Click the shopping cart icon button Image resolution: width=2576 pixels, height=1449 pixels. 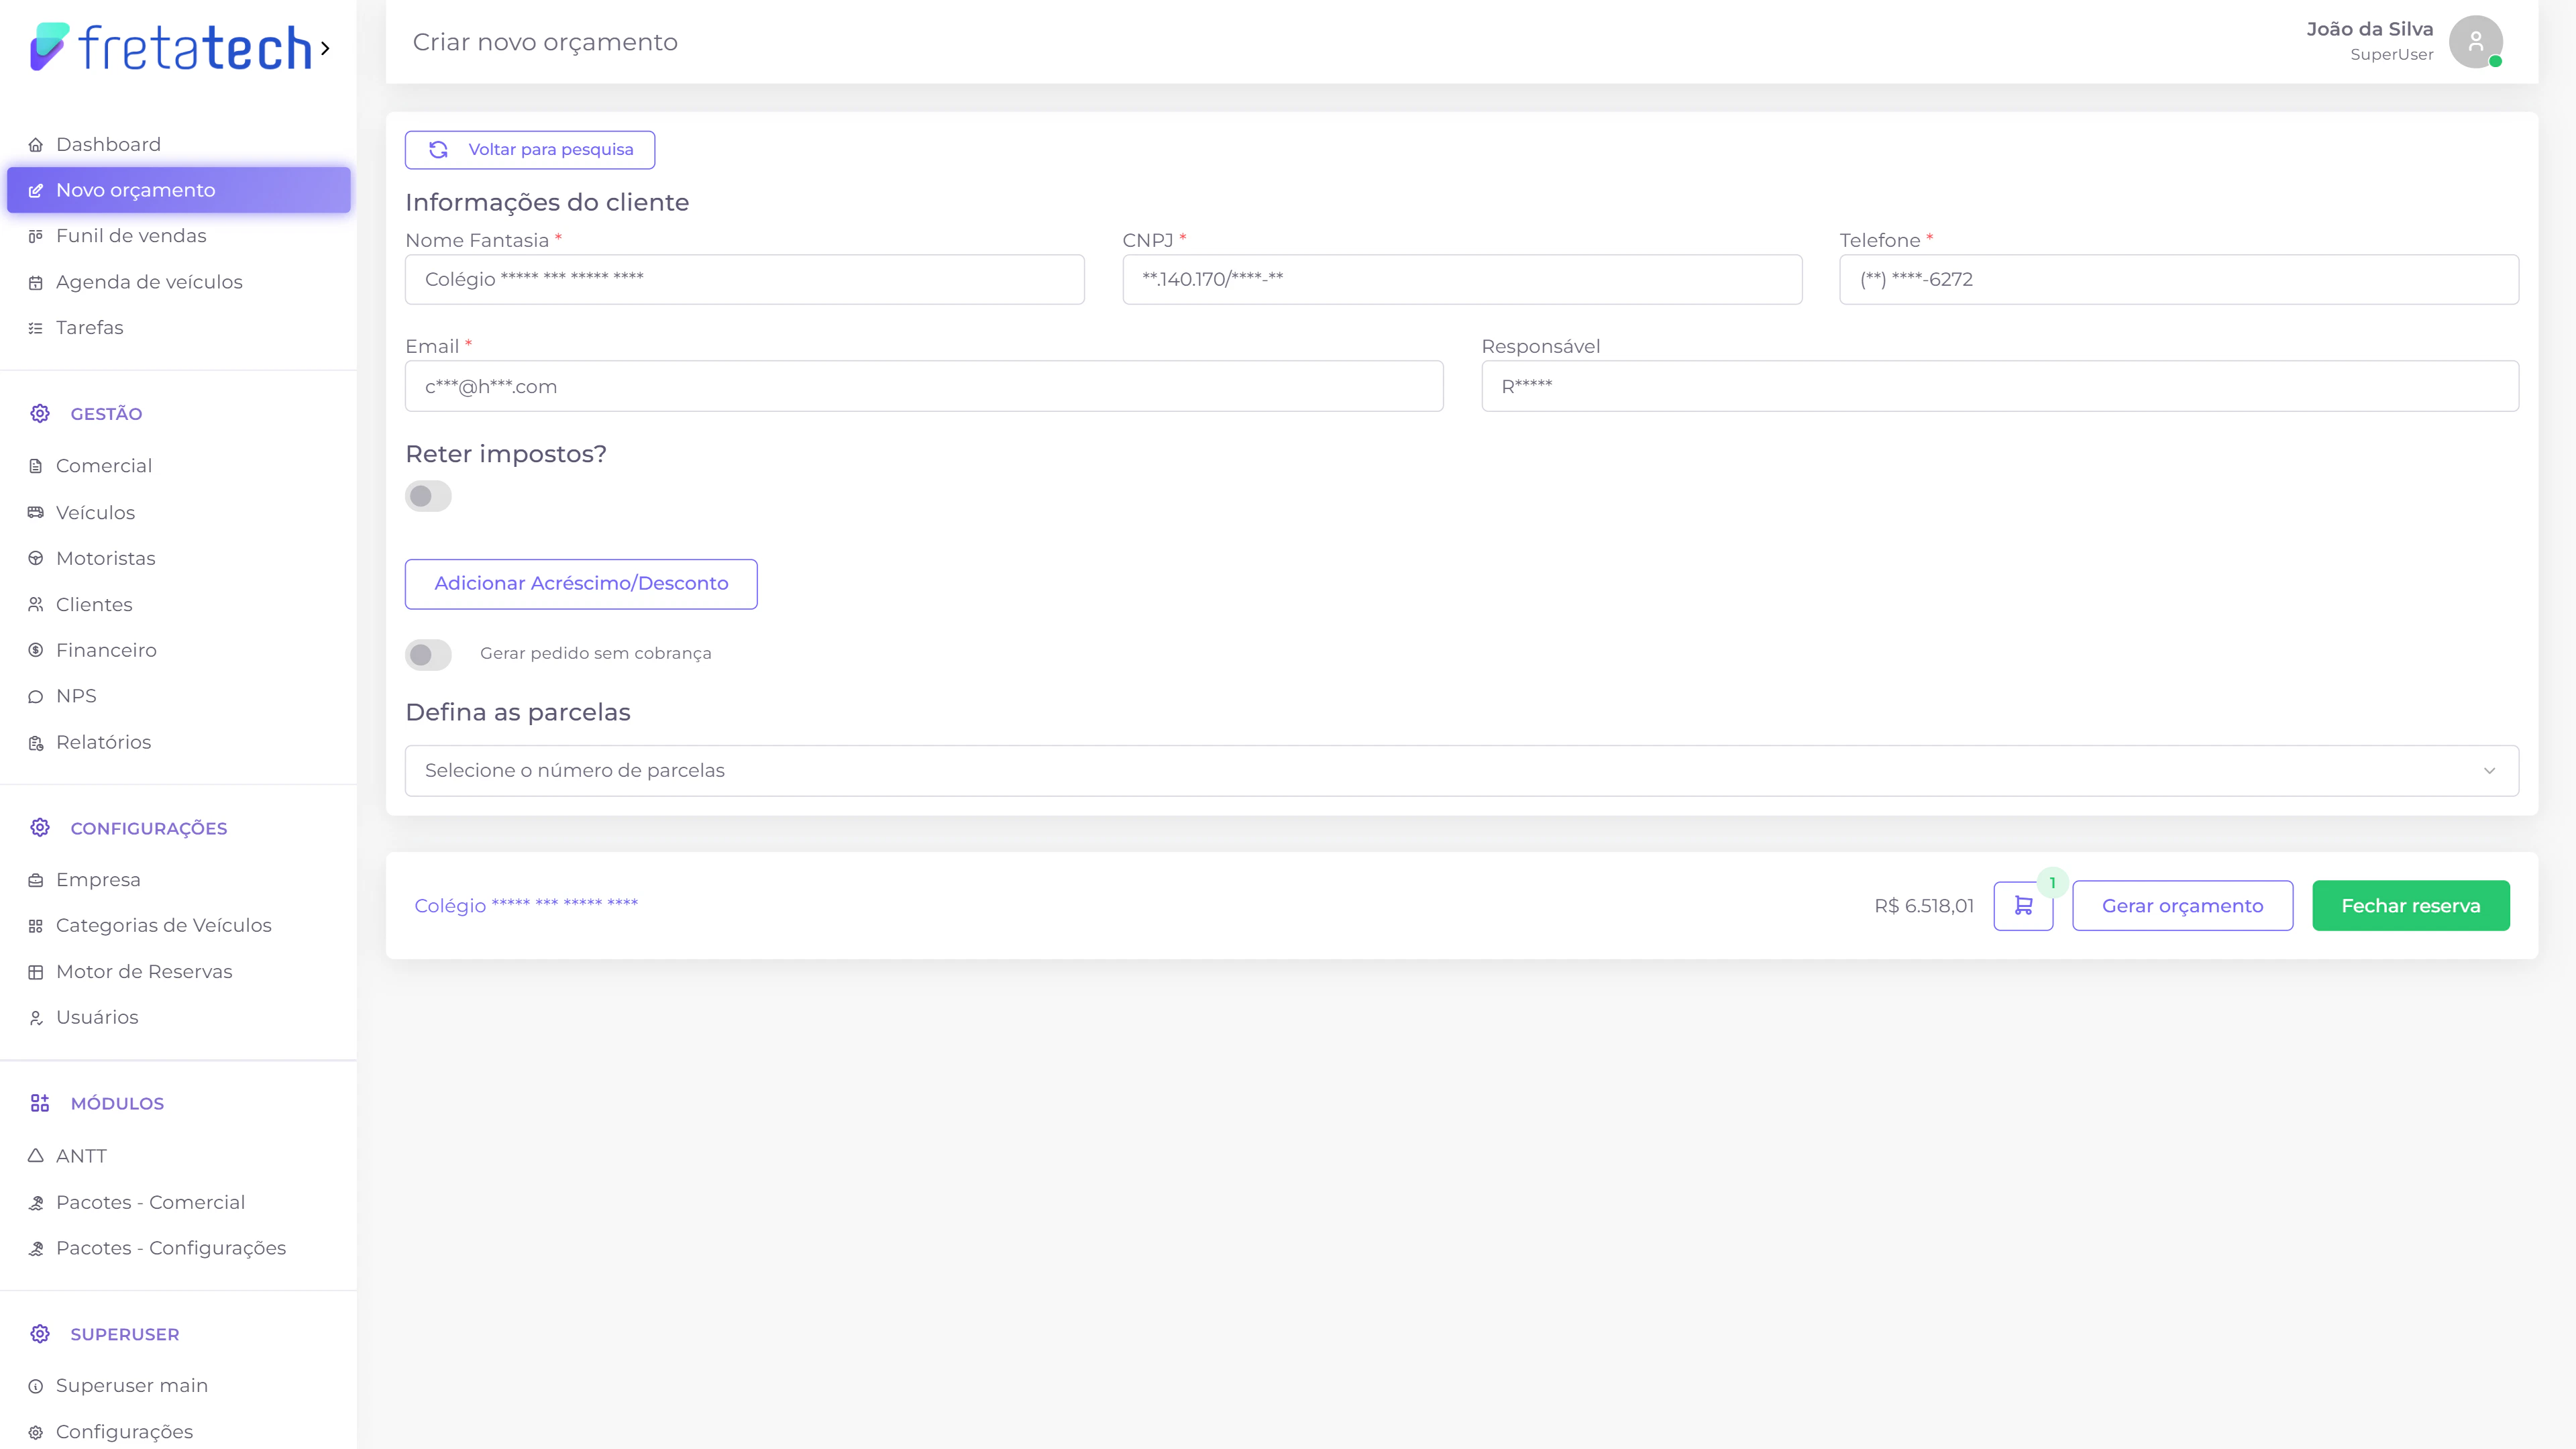tap(2022, 905)
